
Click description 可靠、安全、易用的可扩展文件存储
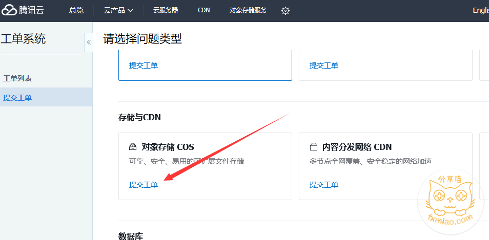(187, 161)
